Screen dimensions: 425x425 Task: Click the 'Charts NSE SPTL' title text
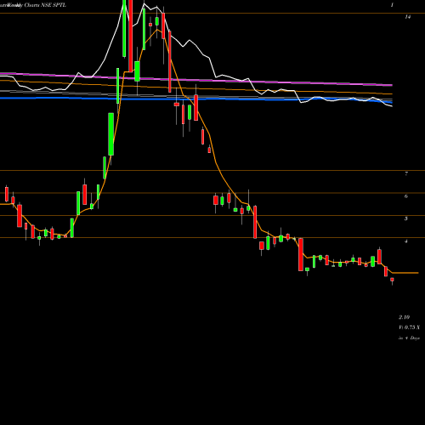point(45,5)
